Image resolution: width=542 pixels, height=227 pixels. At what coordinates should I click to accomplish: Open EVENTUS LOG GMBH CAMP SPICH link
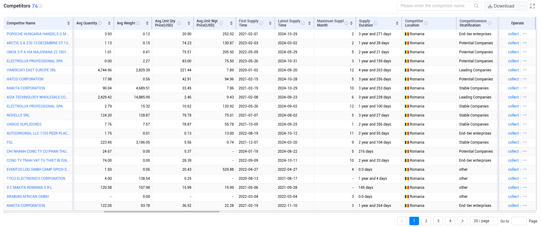pos(38,169)
